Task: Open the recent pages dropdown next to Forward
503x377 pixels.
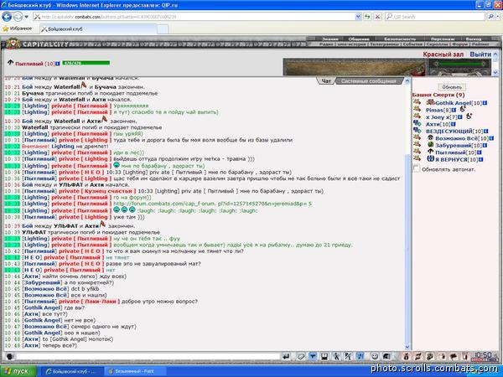Action: pyautogui.click(x=27, y=17)
